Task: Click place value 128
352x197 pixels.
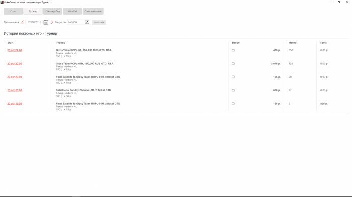Action: (x=291, y=64)
